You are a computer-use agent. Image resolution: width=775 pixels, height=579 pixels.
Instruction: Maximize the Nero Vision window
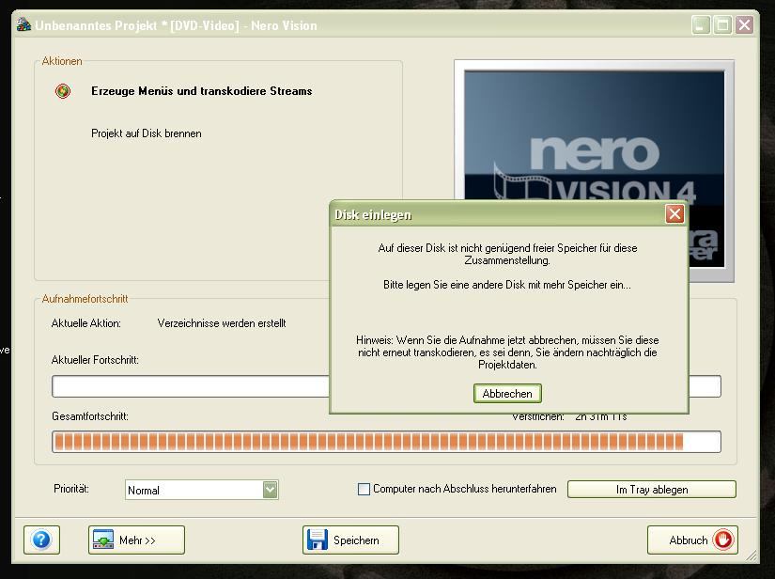[722, 24]
